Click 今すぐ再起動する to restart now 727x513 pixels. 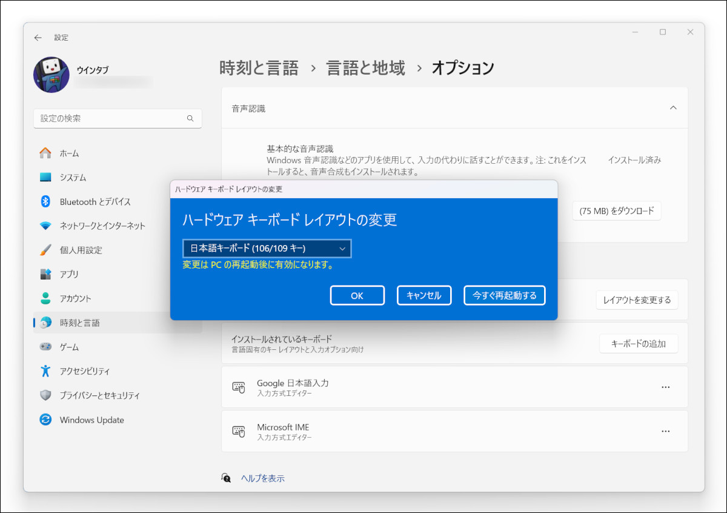504,295
